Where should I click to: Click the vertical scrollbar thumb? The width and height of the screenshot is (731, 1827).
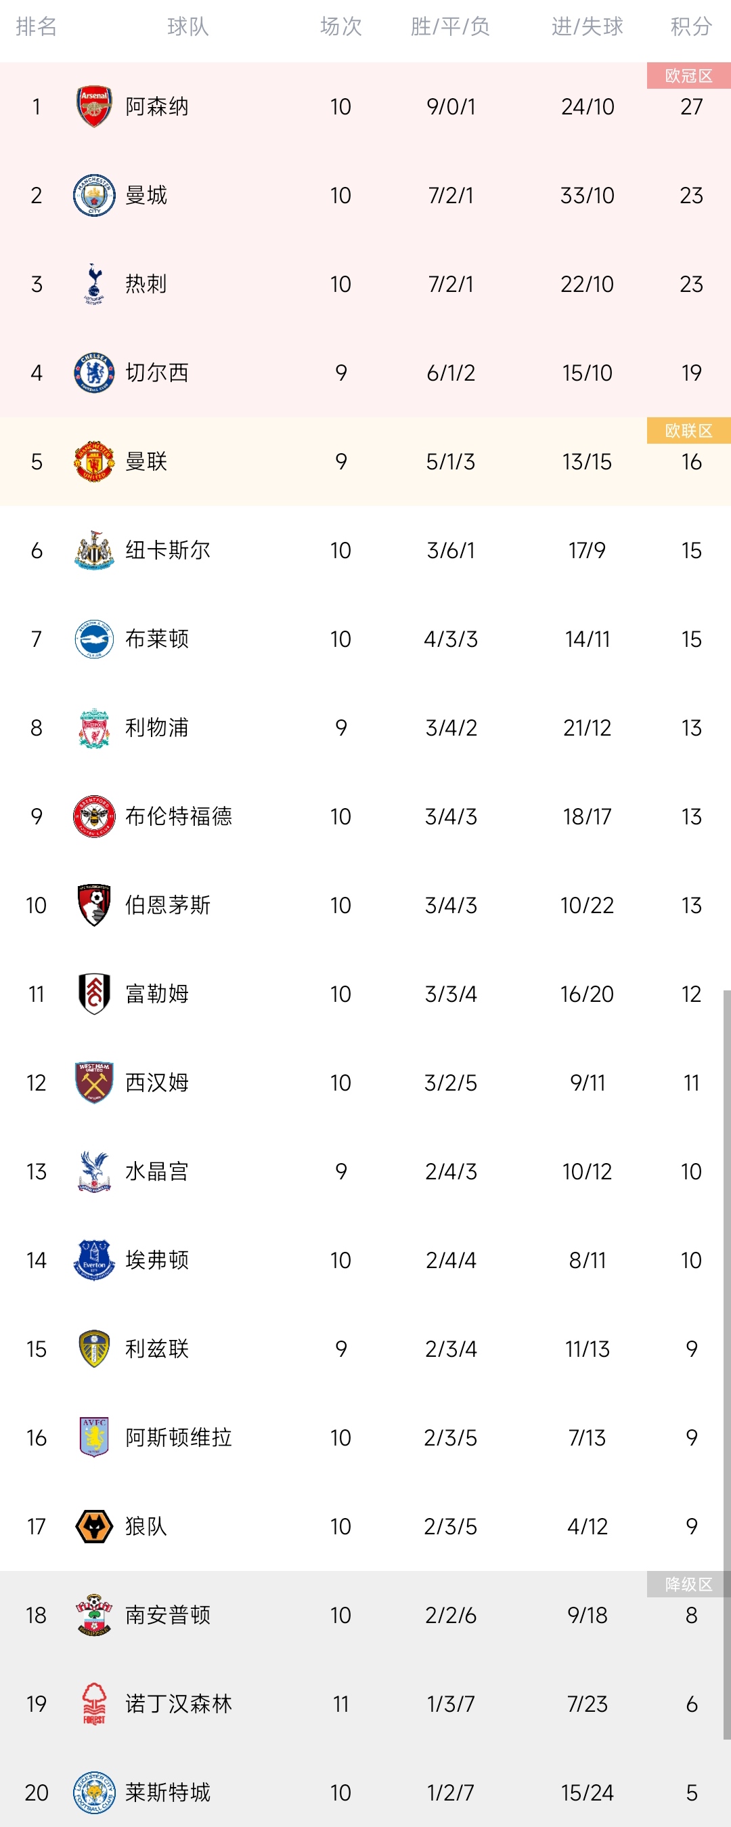point(727,1364)
